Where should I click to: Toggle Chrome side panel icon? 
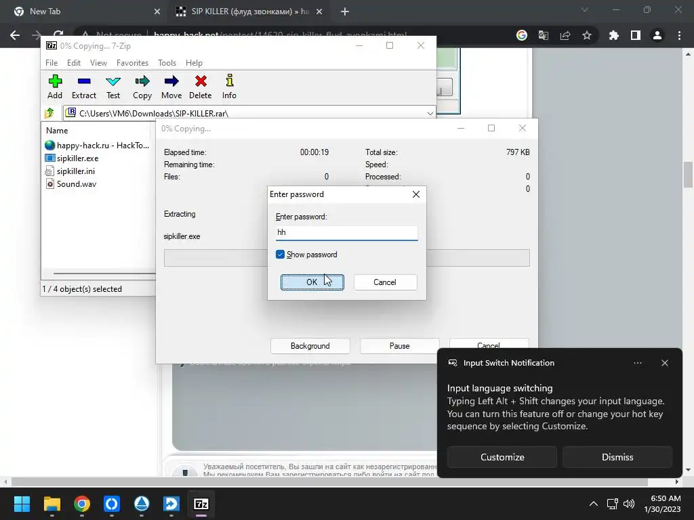(636, 35)
